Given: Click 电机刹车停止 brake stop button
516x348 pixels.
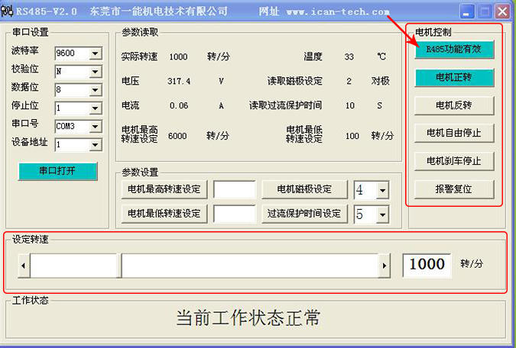Looking at the screenshot, I should (454, 161).
